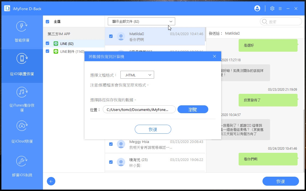This screenshot has width=306, height=191.
Task: Click the save location path field
Action: (139, 110)
